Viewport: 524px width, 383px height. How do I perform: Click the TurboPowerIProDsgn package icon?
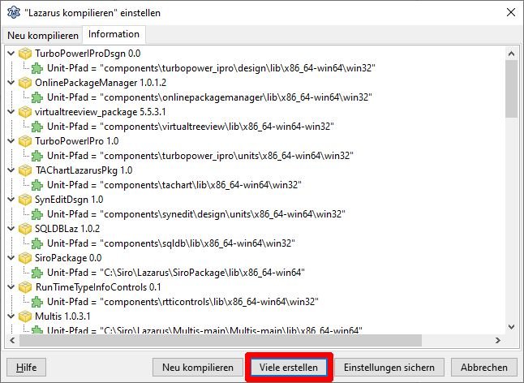pos(25,54)
